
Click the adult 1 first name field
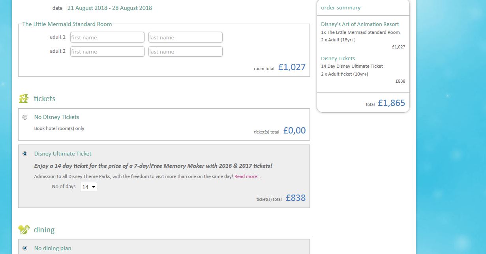(x=107, y=37)
